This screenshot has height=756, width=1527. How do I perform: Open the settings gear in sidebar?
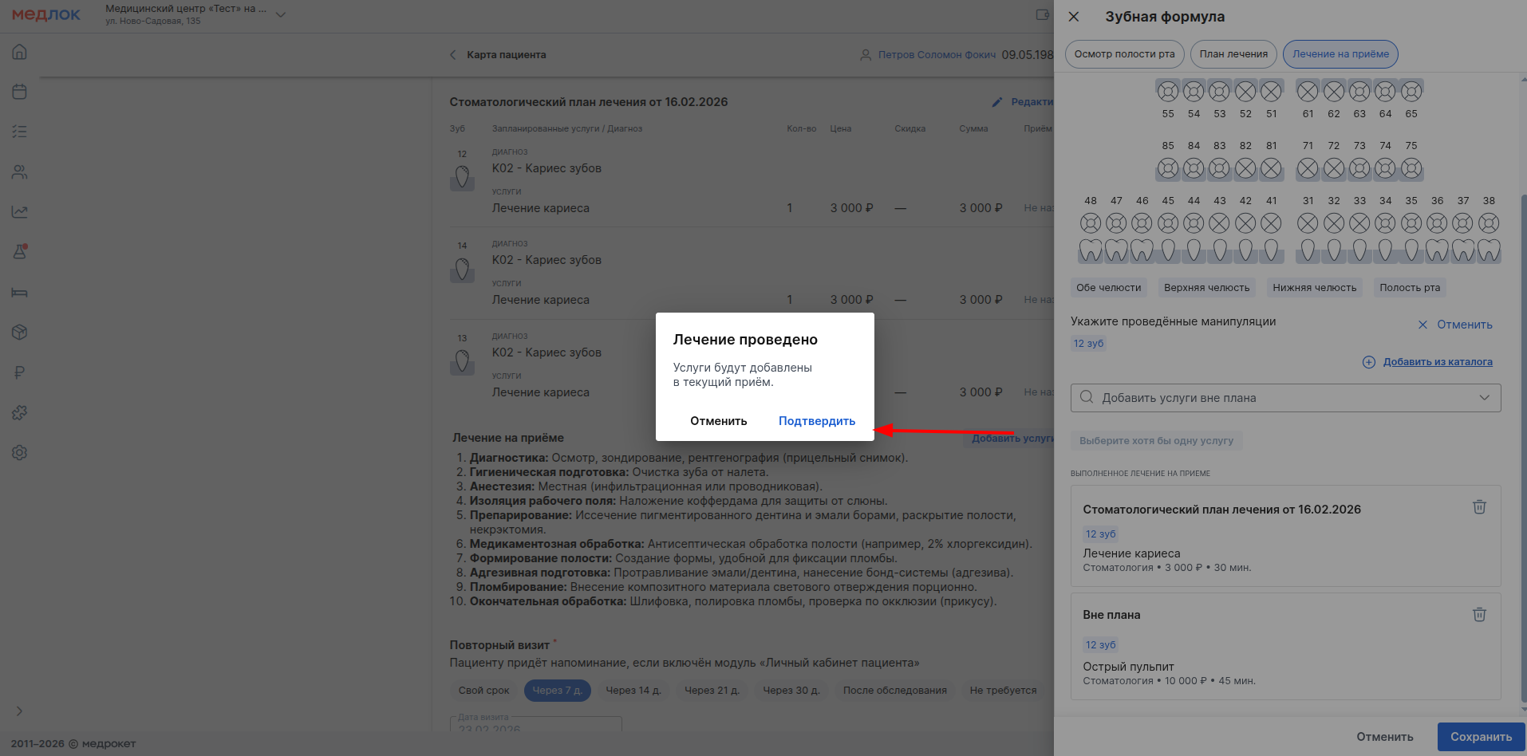click(x=20, y=453)
